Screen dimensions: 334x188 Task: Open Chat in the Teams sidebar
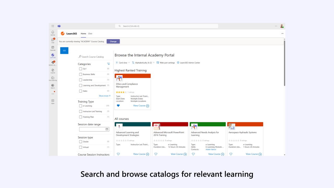pyautogui.click(x=53, y=40)
